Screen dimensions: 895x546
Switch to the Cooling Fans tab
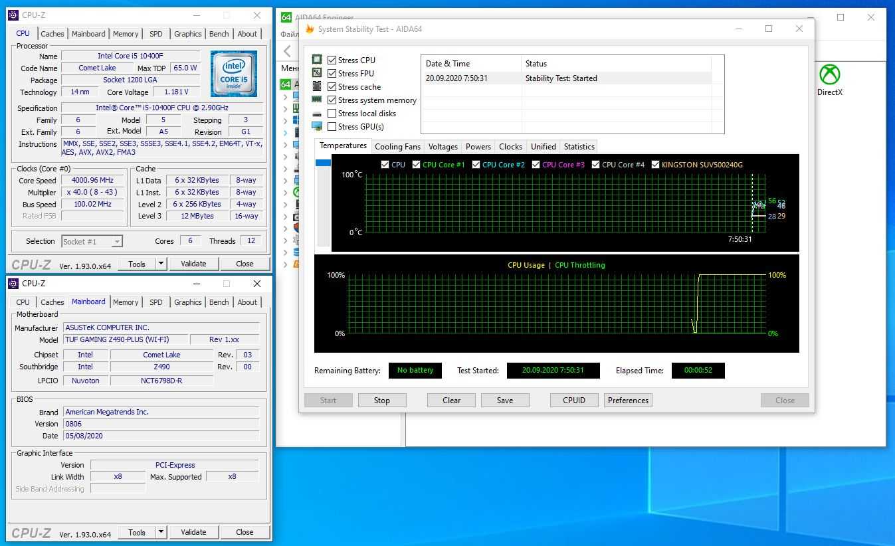(397, 147)
